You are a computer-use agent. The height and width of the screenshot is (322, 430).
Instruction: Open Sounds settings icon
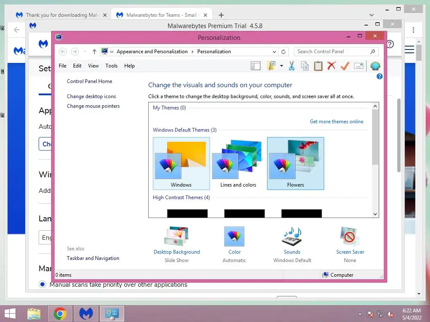click(x=292, y=236)
